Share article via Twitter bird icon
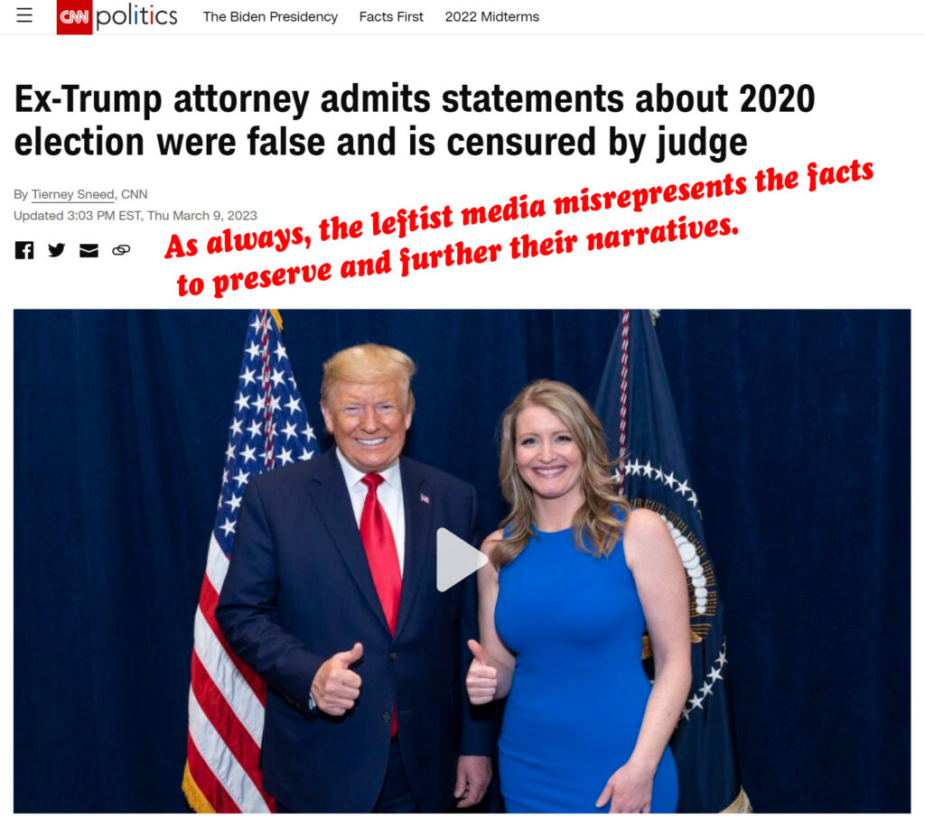The height and width of the screenshot is (818, 925). (x=57, y=250)
